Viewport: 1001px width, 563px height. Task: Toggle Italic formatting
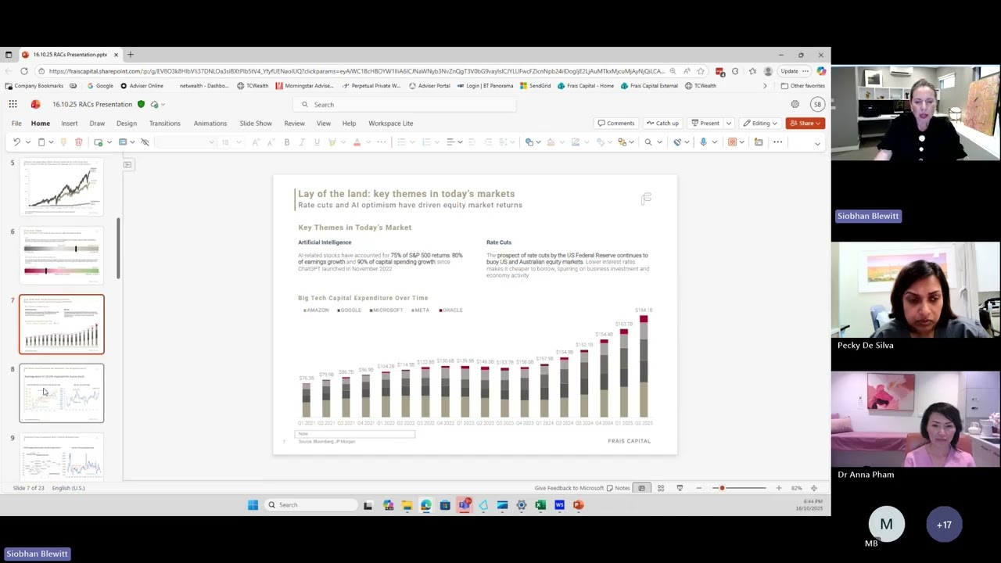coord(302,142)
